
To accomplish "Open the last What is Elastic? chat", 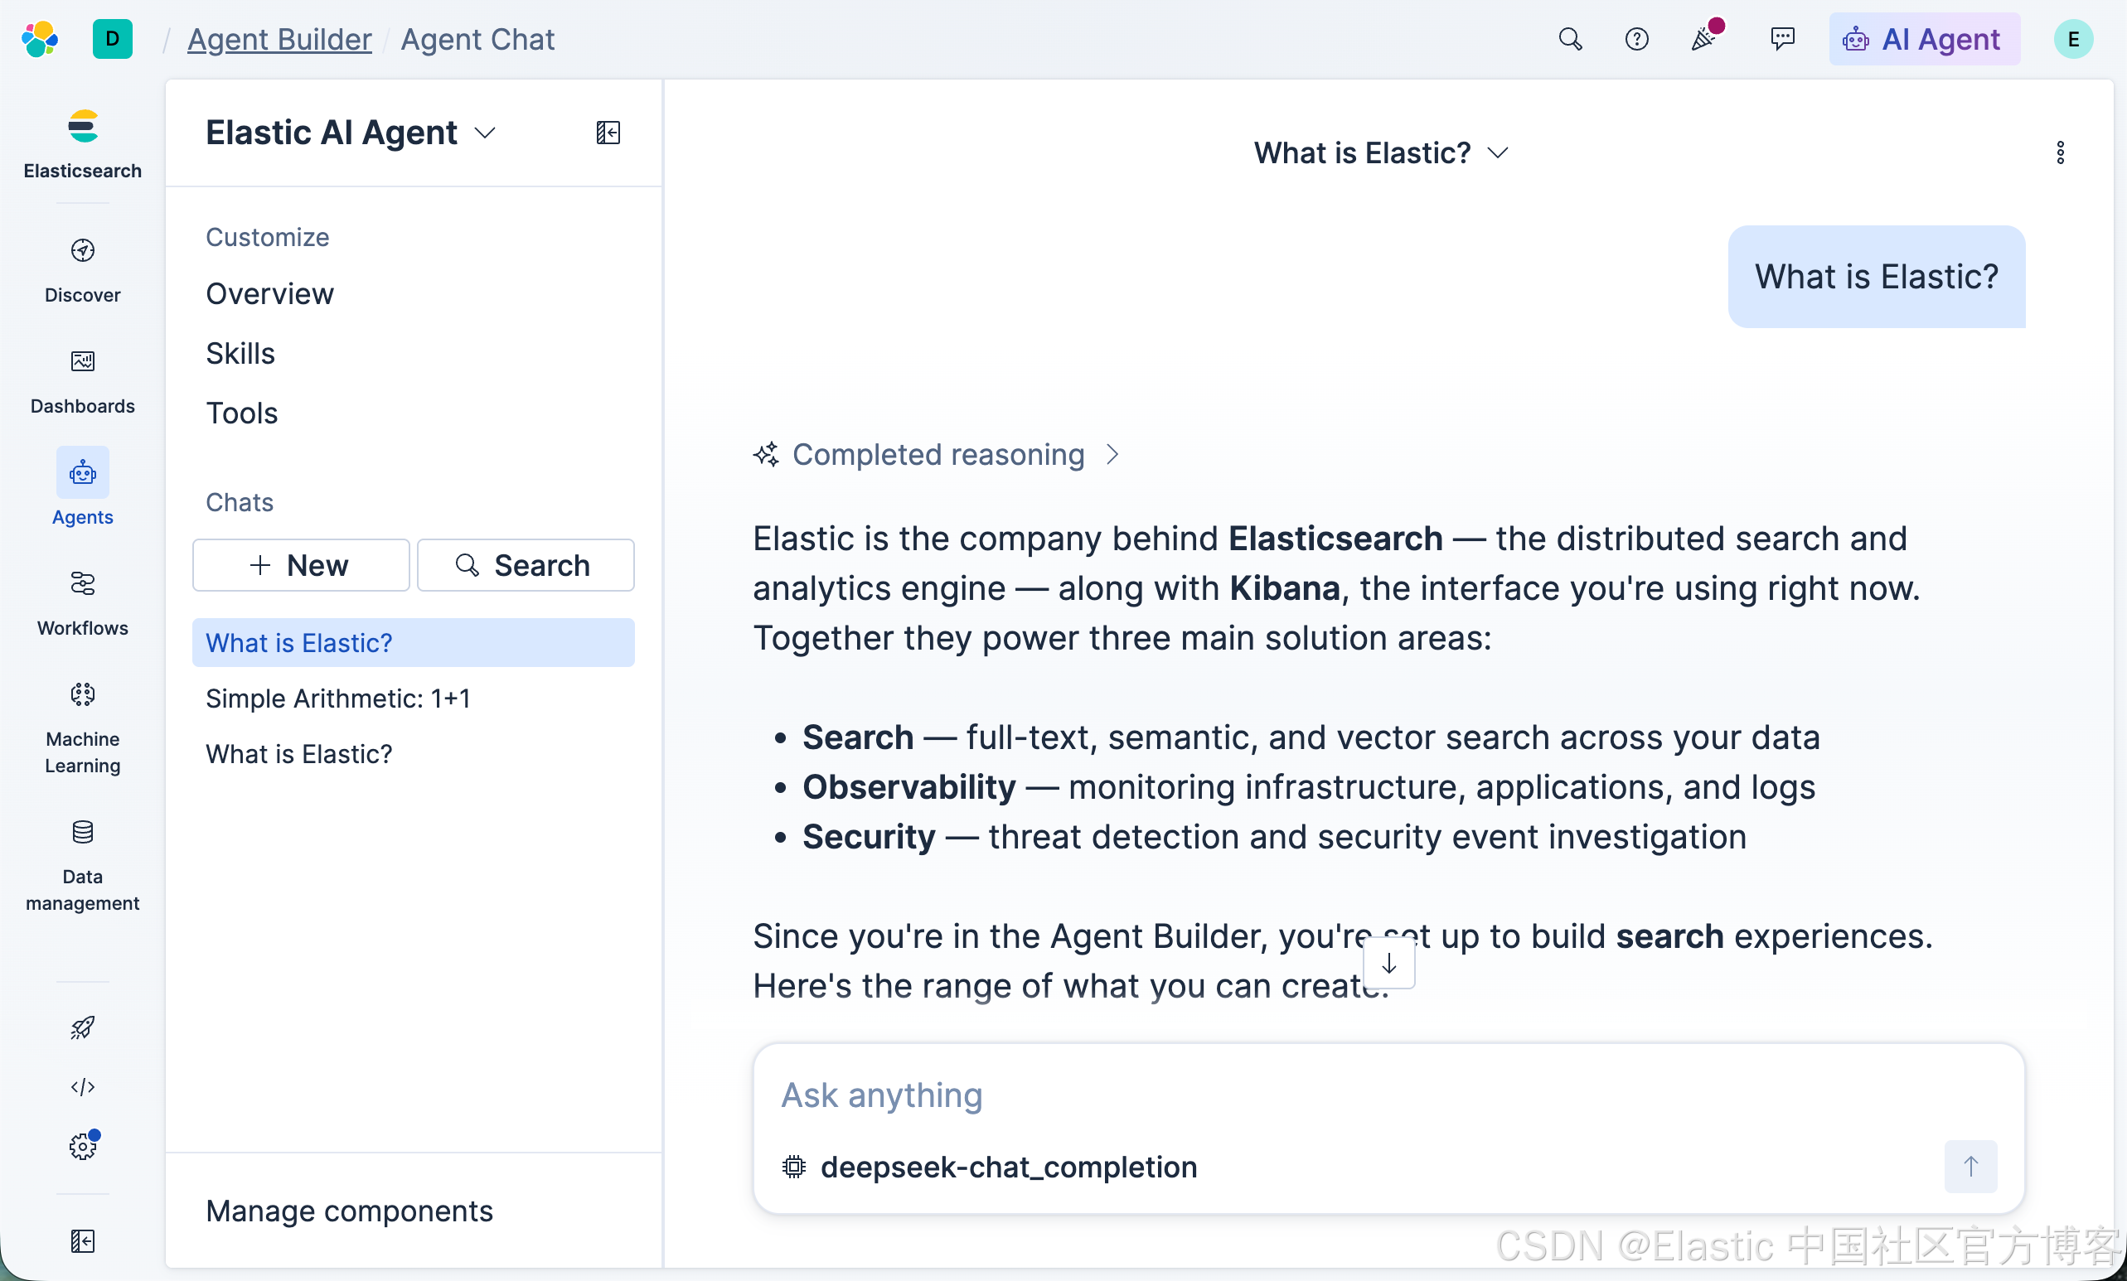I will 414,754.
